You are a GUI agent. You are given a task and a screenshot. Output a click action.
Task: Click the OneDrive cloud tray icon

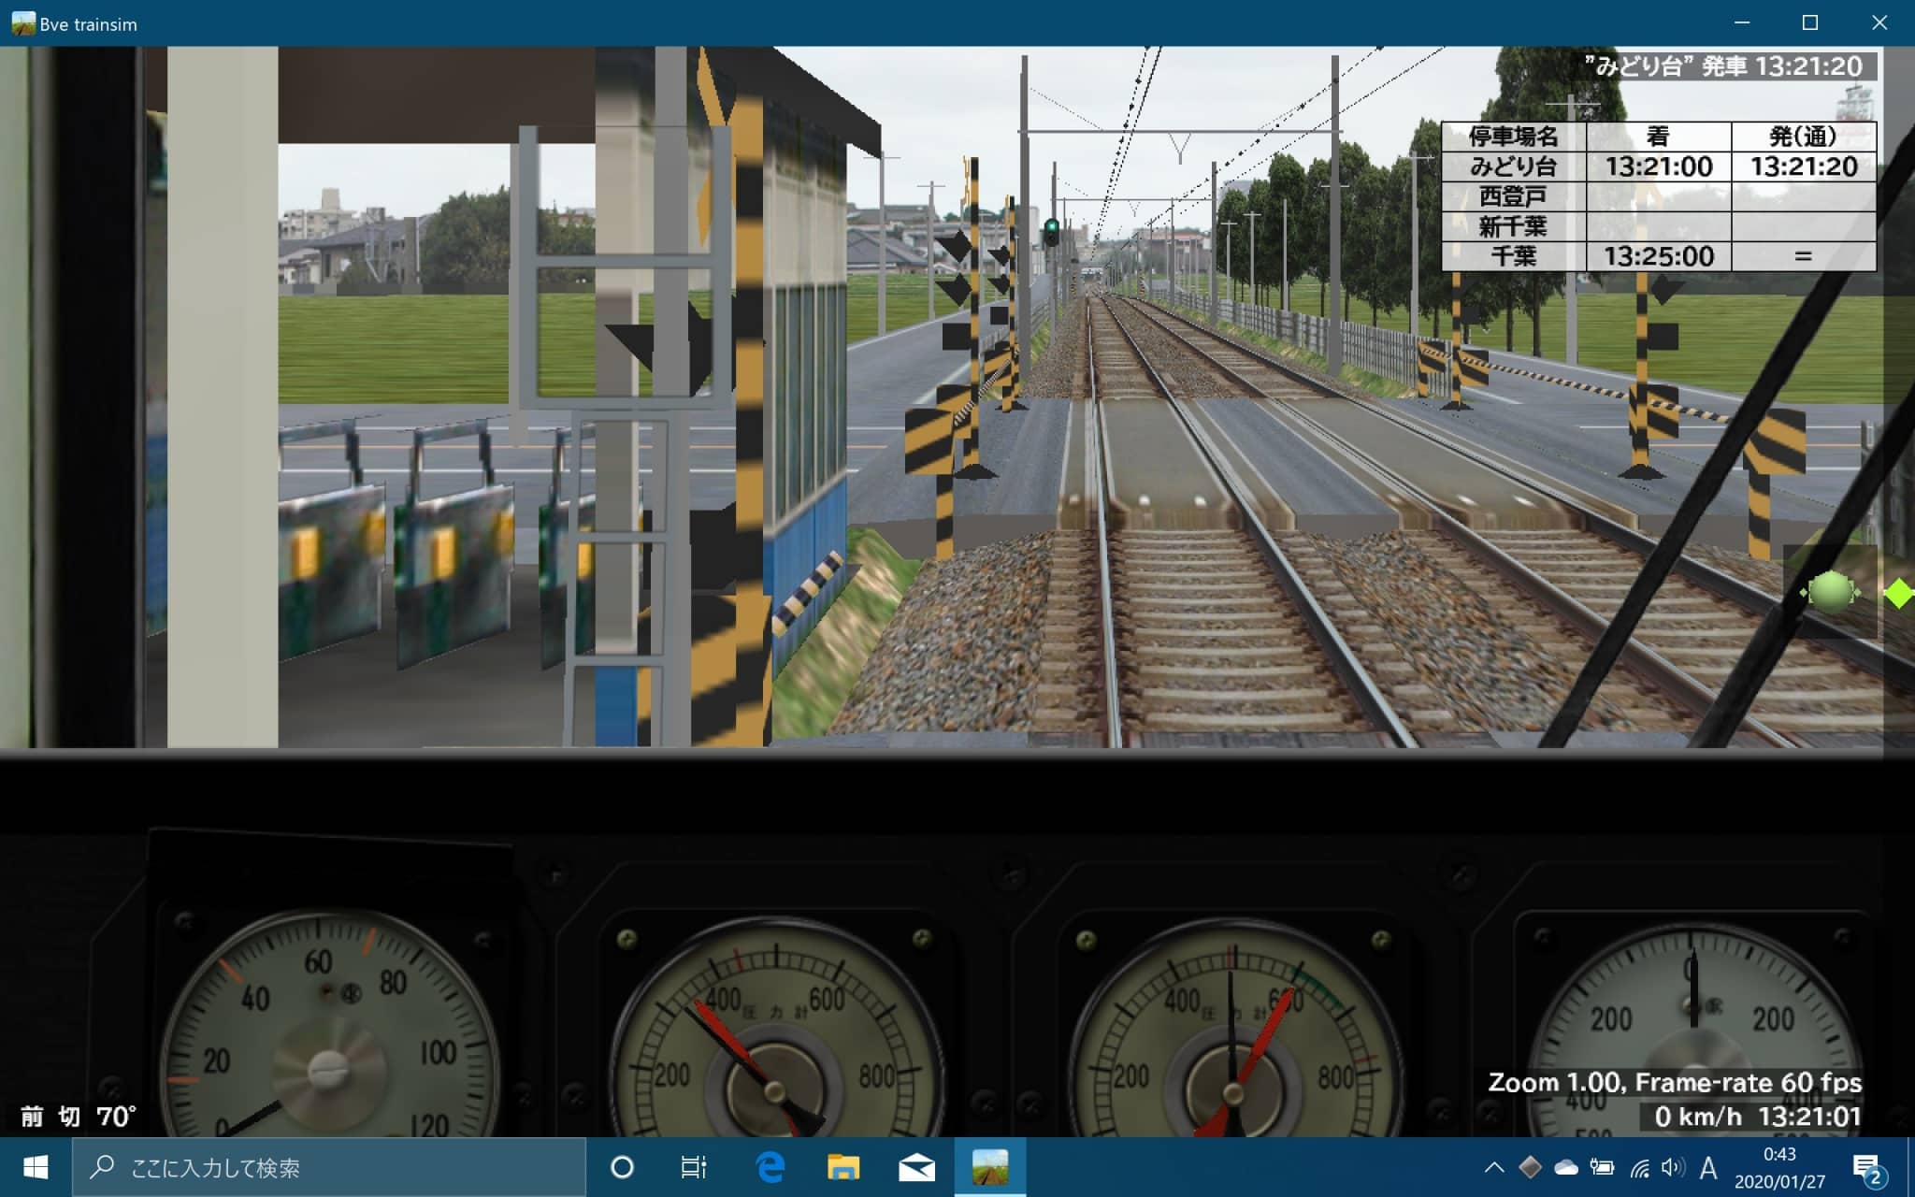pyautogui.click(x=1565, y=1167)
